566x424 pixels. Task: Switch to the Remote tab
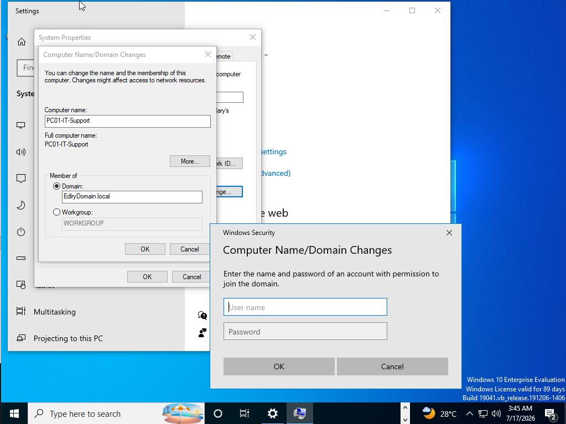[224, 56]
